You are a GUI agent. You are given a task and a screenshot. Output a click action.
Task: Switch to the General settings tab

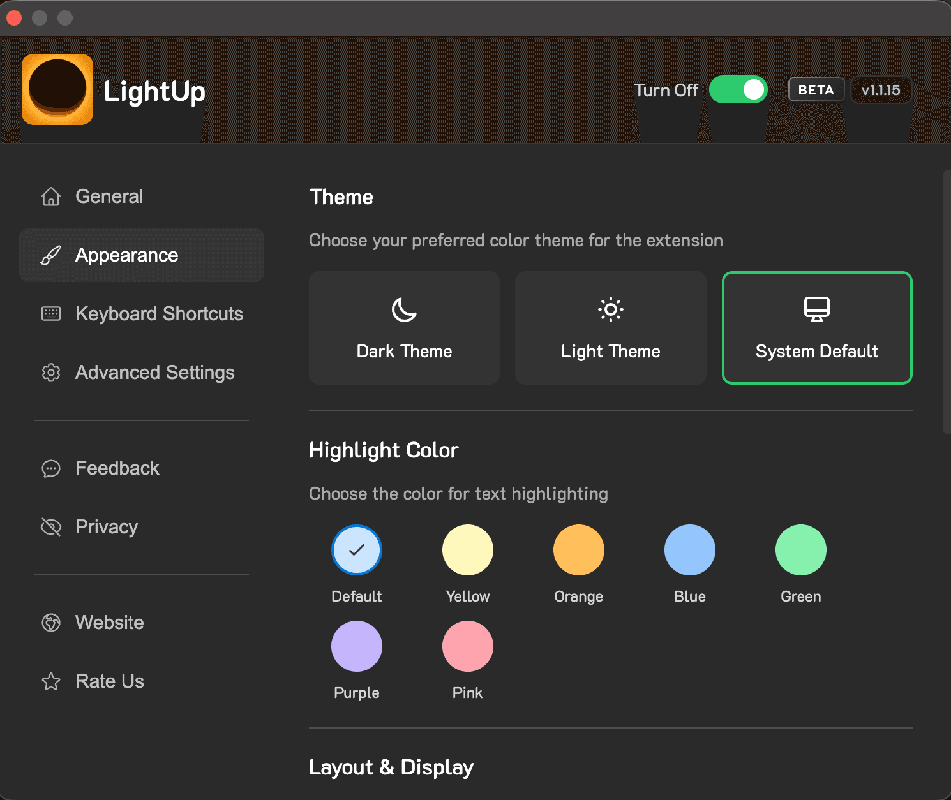pyautogui.click(x=109, y=196)
